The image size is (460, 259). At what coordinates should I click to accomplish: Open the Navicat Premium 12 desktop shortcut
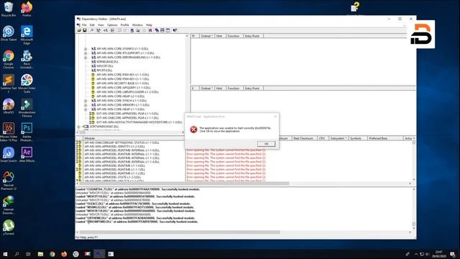(9, 181)
